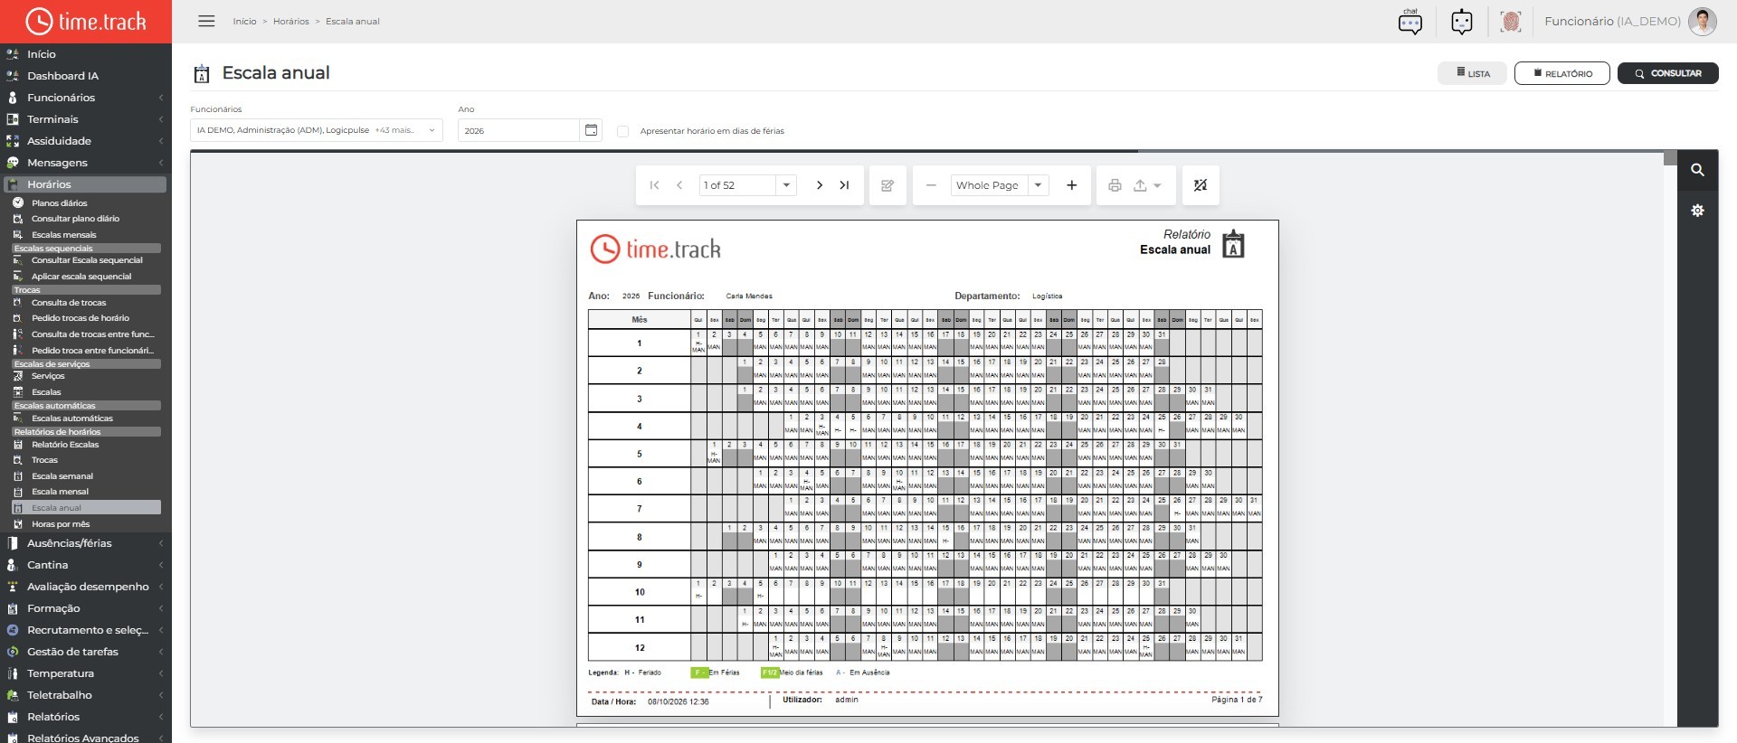1737x743 pixels.
Task: Open report settings gear panel
Action: click(x=1697, y=211)
